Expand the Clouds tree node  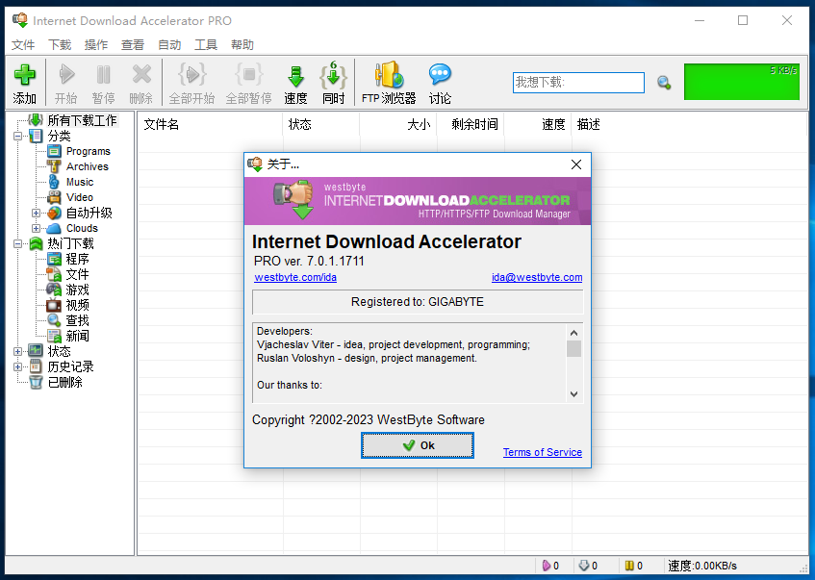pyautogui.click(x=37, y=228)
